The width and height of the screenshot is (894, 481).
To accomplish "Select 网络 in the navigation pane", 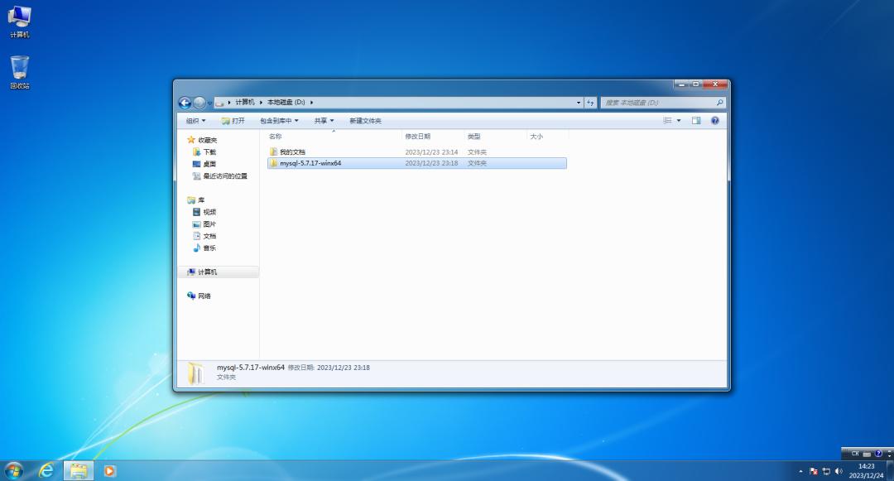I will 199,296.
